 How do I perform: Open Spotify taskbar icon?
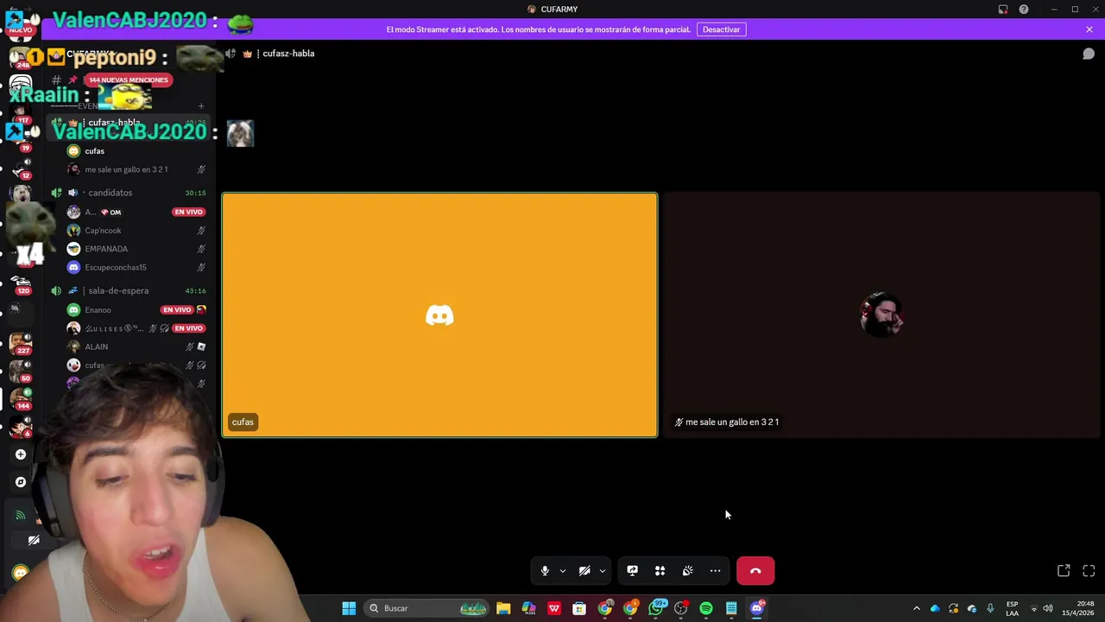click(706, 608)
